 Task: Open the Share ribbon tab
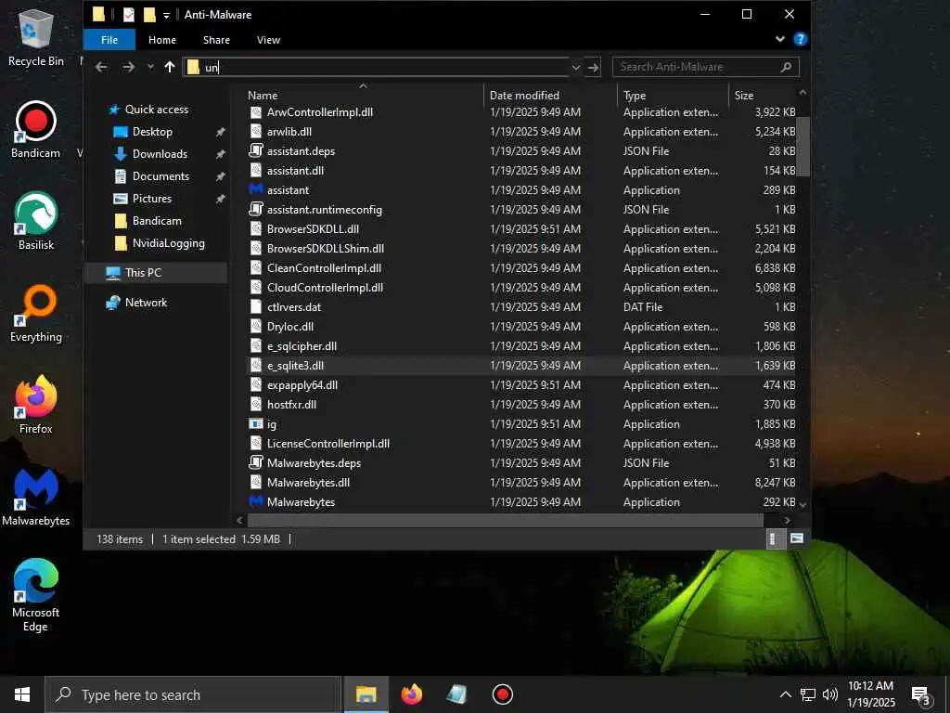(x=216, y=40)
